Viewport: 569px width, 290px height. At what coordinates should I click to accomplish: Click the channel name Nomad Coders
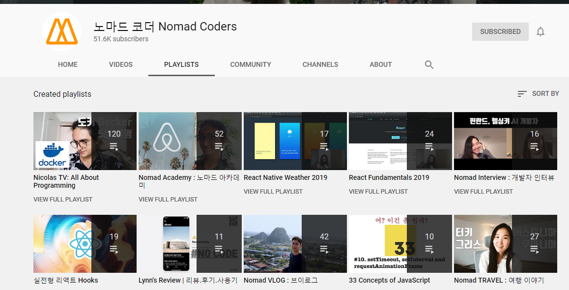[x=165, y=27]
